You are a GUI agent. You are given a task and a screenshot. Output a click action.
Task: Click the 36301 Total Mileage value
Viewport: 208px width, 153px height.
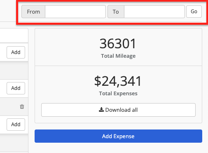tap(118, 44)
